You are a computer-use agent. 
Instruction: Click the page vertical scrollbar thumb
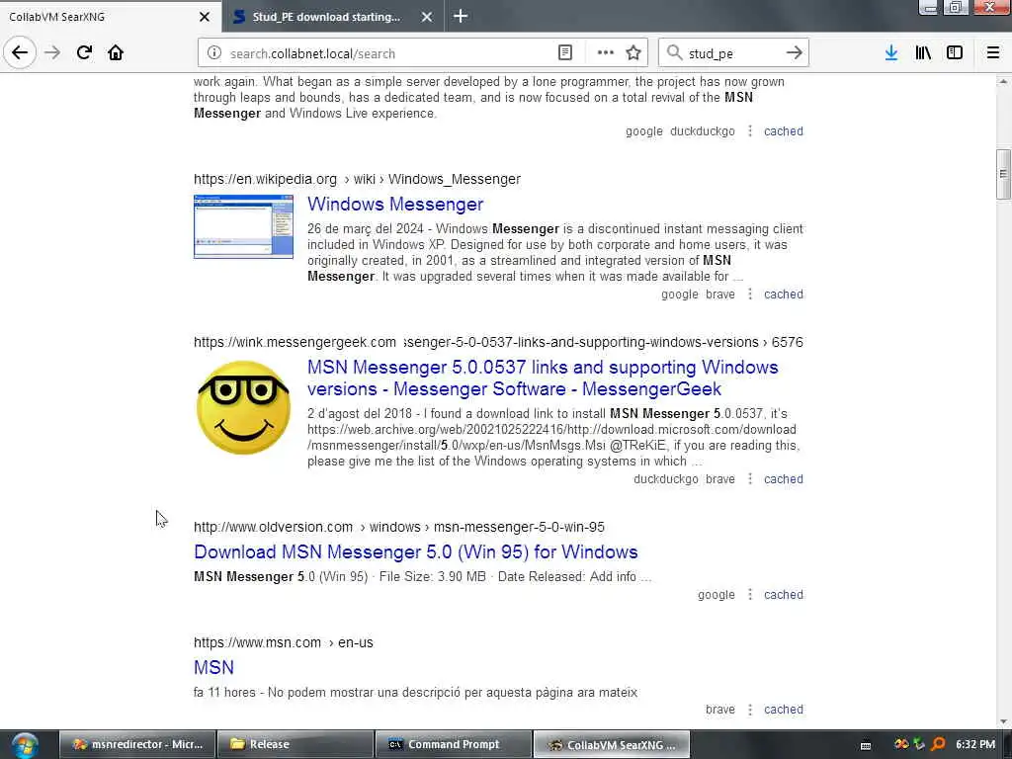tap(1003, 174)
